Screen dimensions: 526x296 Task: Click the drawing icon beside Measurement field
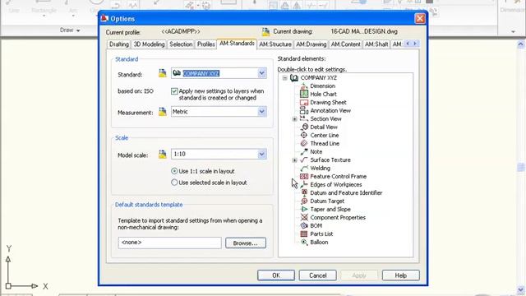coord(163,112)
